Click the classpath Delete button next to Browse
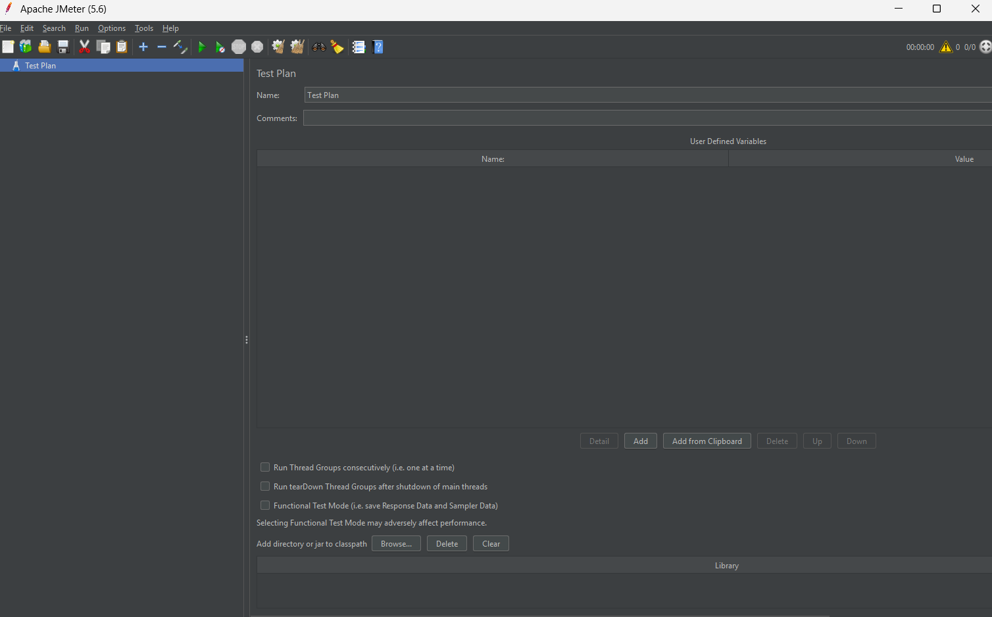Viewport: 992px width, 617px height. coord(447,543)
